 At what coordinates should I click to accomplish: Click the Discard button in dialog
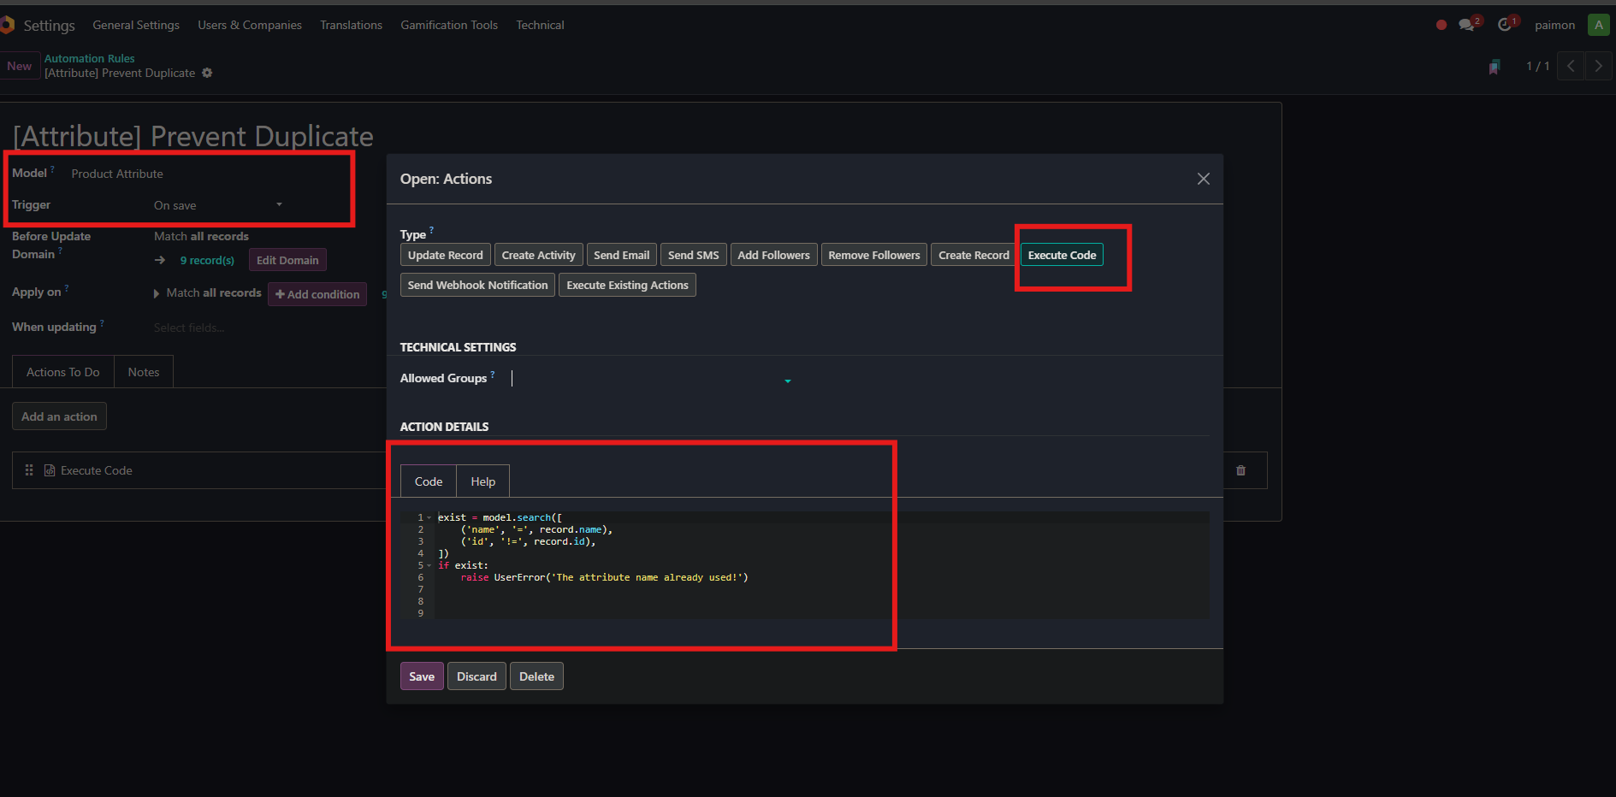coord(477,676)
